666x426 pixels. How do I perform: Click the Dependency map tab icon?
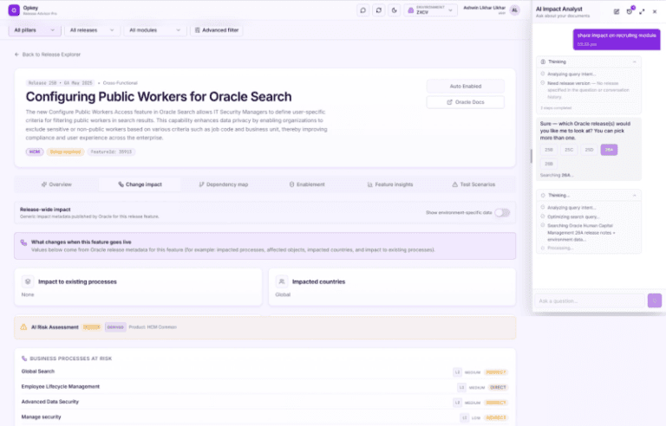(202, 184)
